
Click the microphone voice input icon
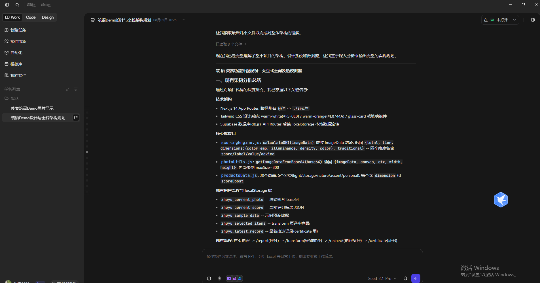pos(406,278)
